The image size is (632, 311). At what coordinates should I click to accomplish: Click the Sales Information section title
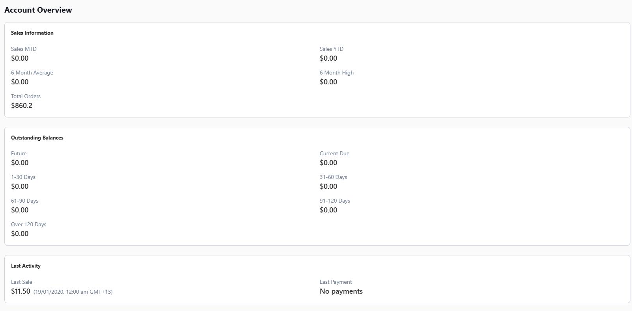[32, 33]
